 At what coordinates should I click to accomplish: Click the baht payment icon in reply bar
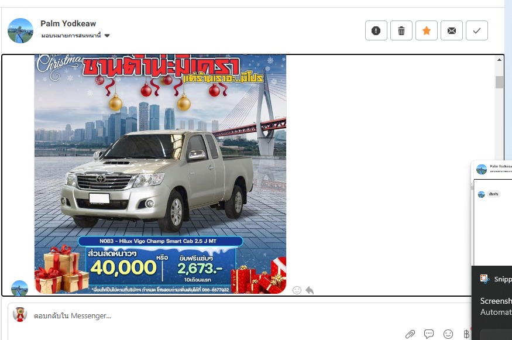pos(466,334)
